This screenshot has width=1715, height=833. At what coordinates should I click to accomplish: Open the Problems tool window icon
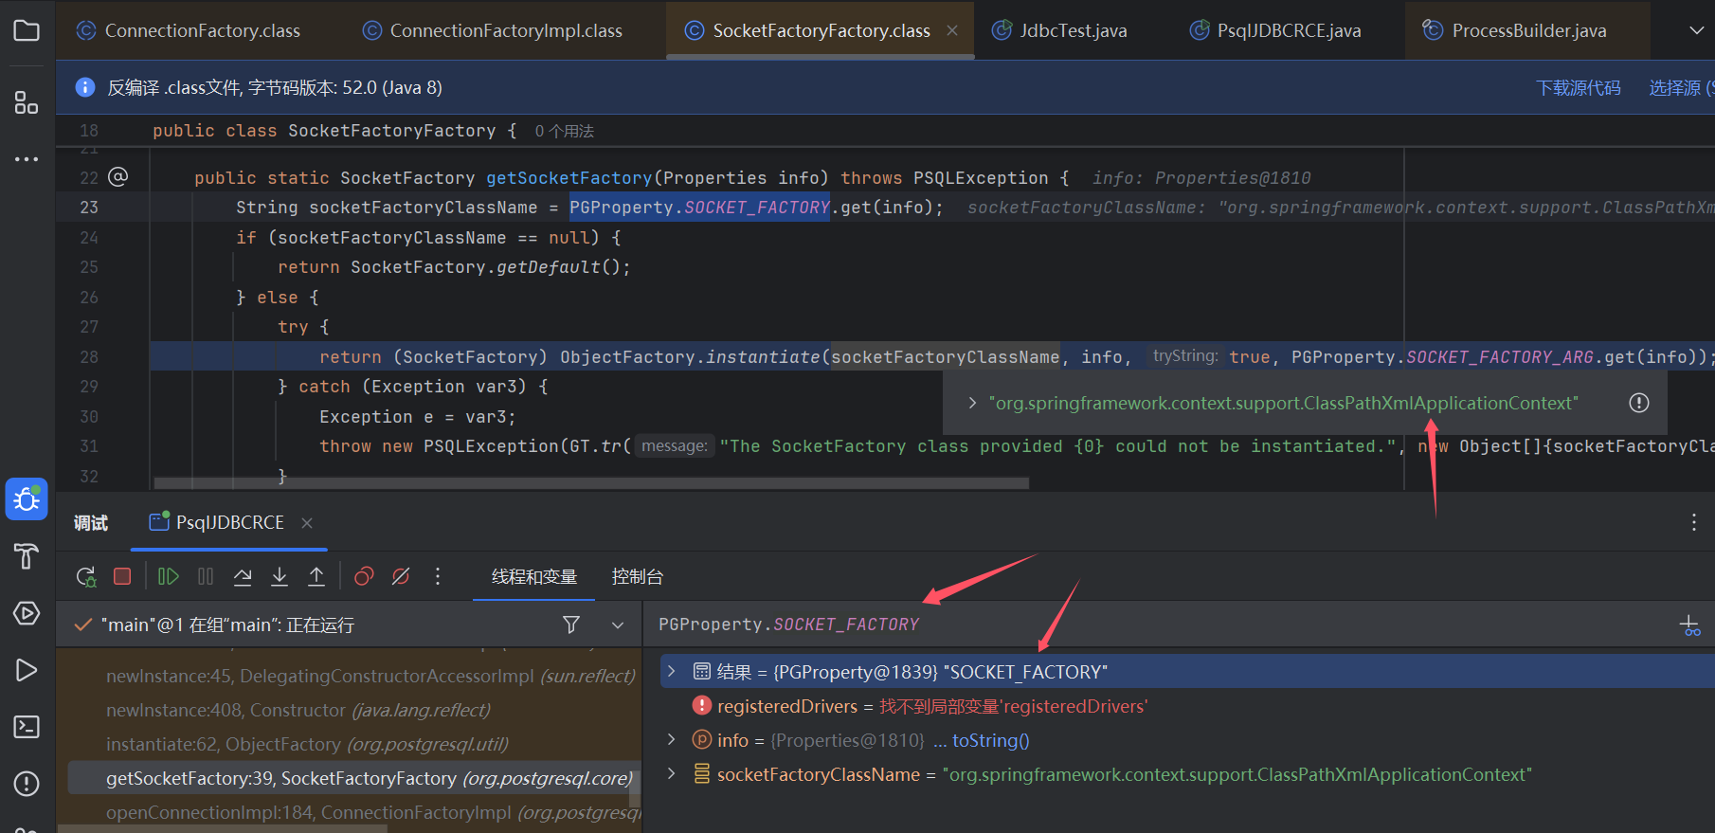pos(27,784)
